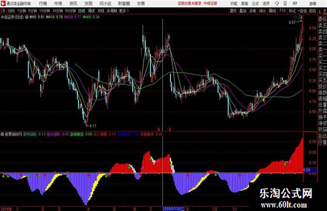Click the 证券交易未登录 login link
The height and width of the screenshot is (211, 327).
coord(190,3)
